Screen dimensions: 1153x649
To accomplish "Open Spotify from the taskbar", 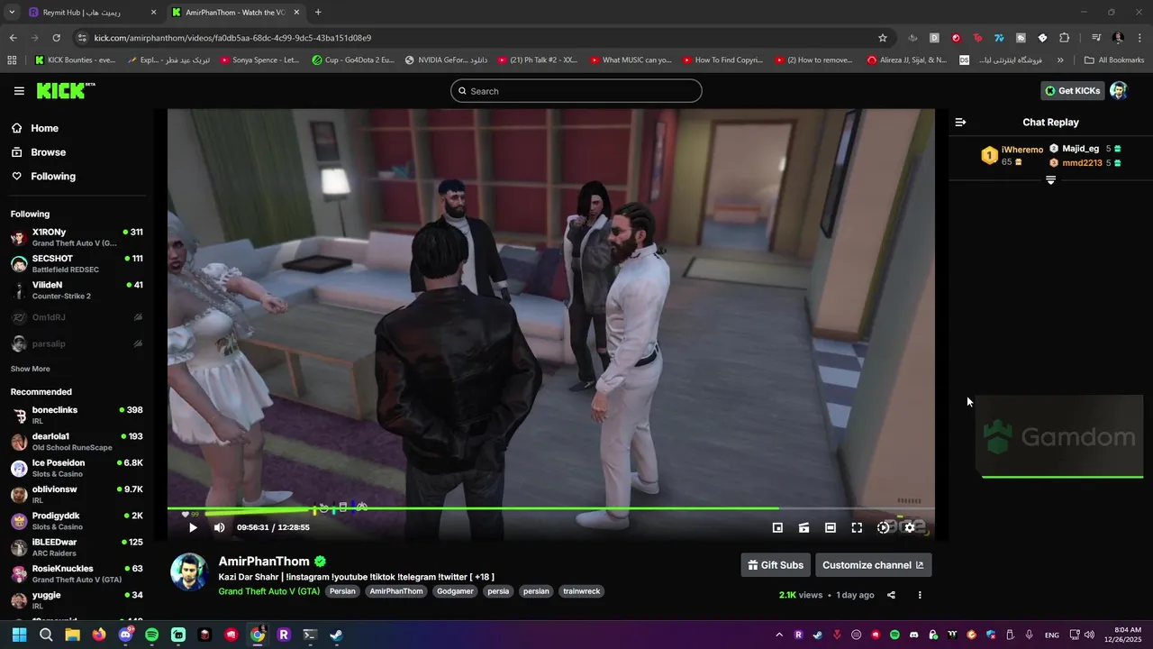I will [152, 635].
